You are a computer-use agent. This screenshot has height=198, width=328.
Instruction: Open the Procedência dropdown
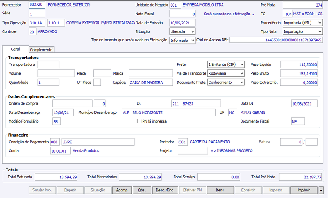[320, 23]
